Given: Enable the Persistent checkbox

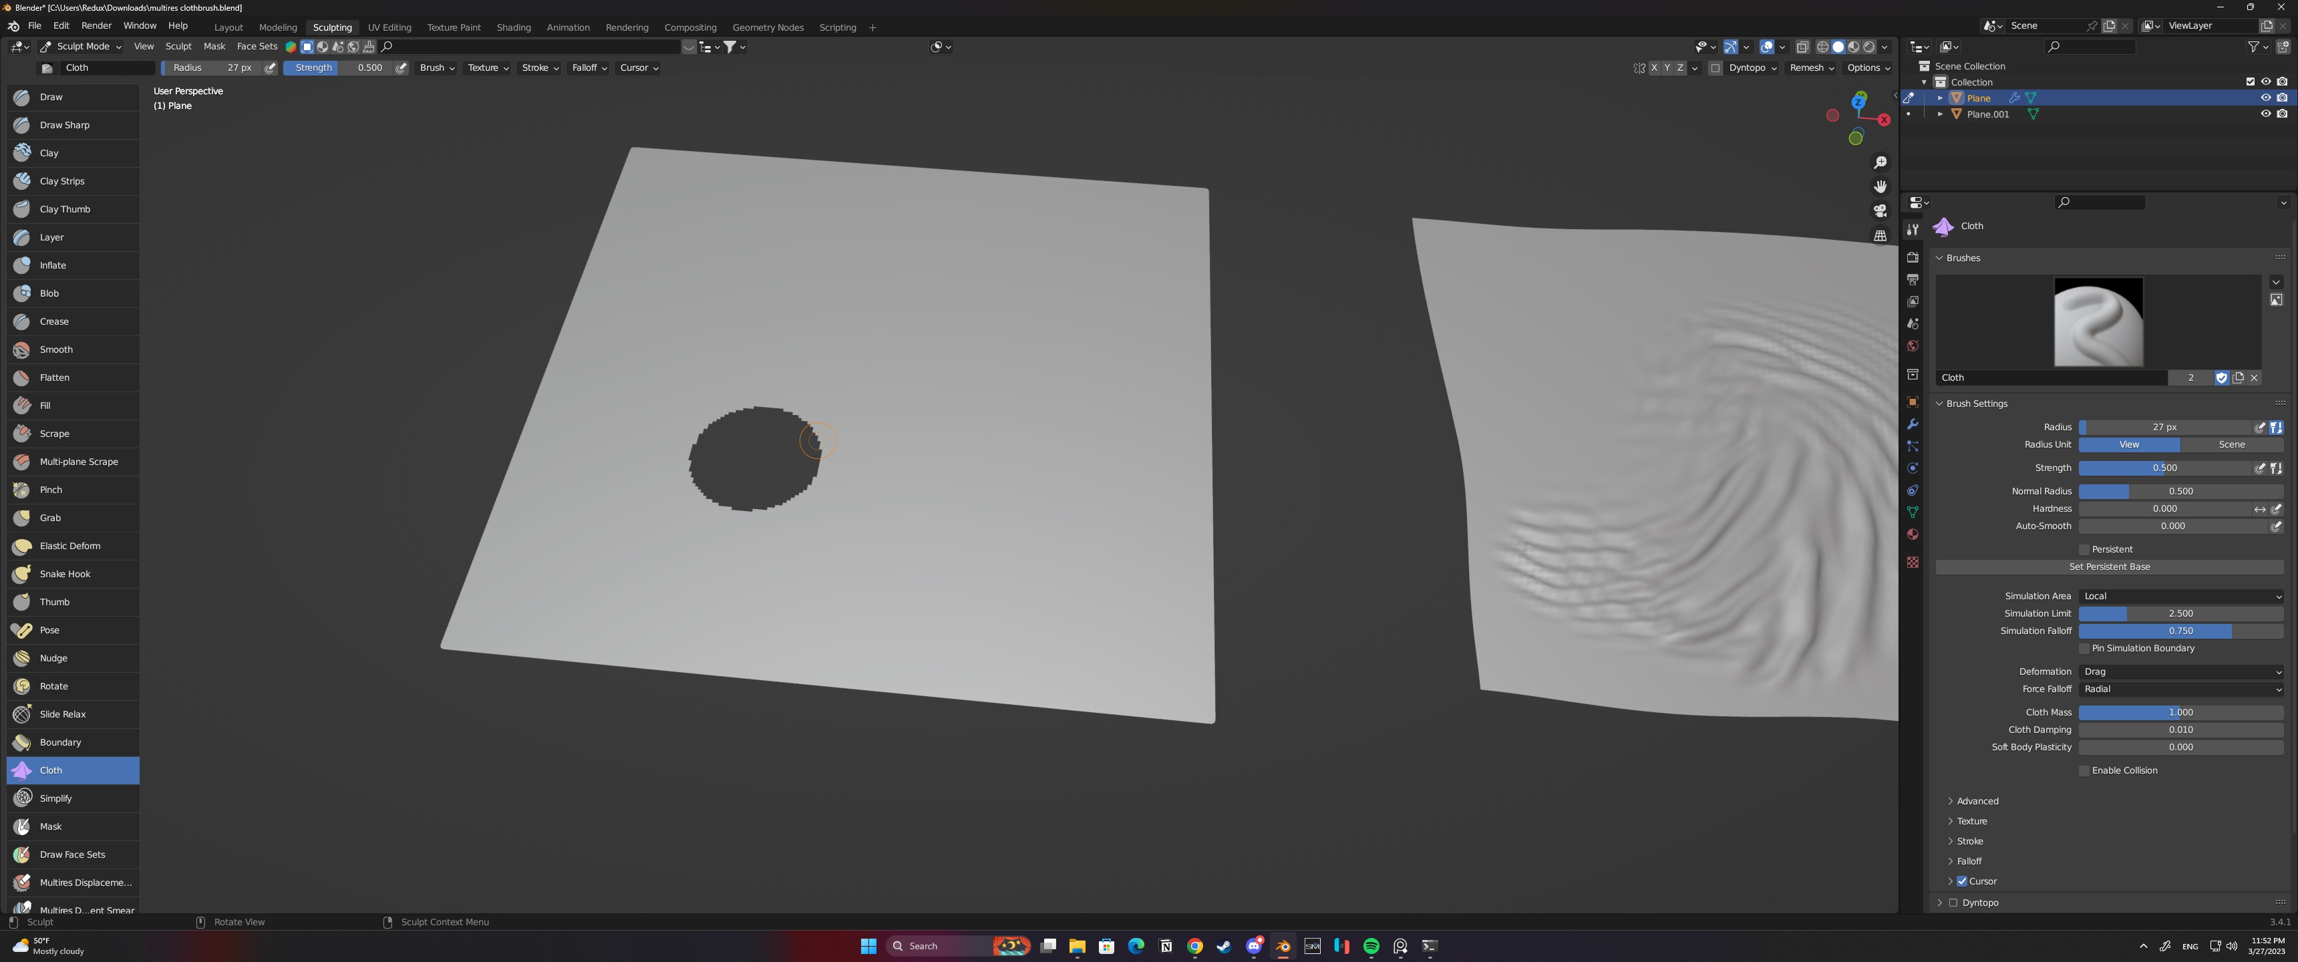Looking at the screenshot, I should click(x=2084, y=550).
